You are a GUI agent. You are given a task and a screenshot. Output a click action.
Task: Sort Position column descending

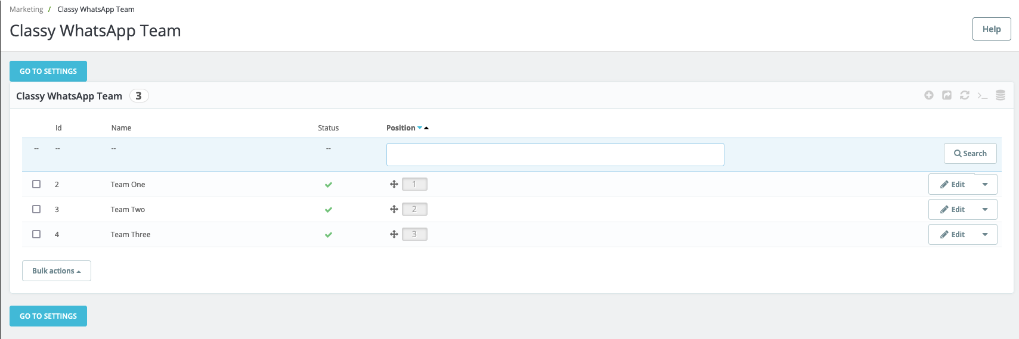[420, 128]
